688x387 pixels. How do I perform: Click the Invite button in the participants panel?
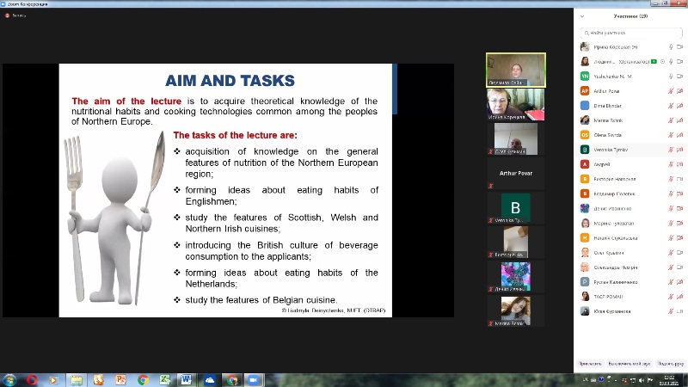click(x=590, y=364)
